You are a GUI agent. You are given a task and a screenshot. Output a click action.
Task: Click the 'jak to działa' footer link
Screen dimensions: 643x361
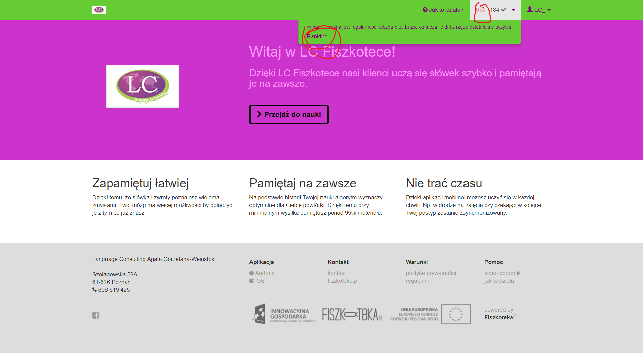[x=499, y=281]
